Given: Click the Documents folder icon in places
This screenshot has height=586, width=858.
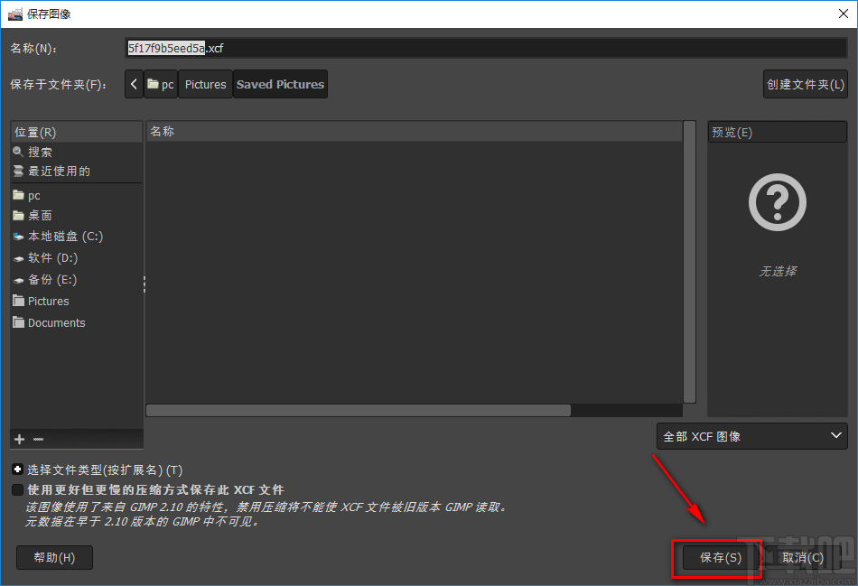Looking at the screenshot, I should point(19,322).
